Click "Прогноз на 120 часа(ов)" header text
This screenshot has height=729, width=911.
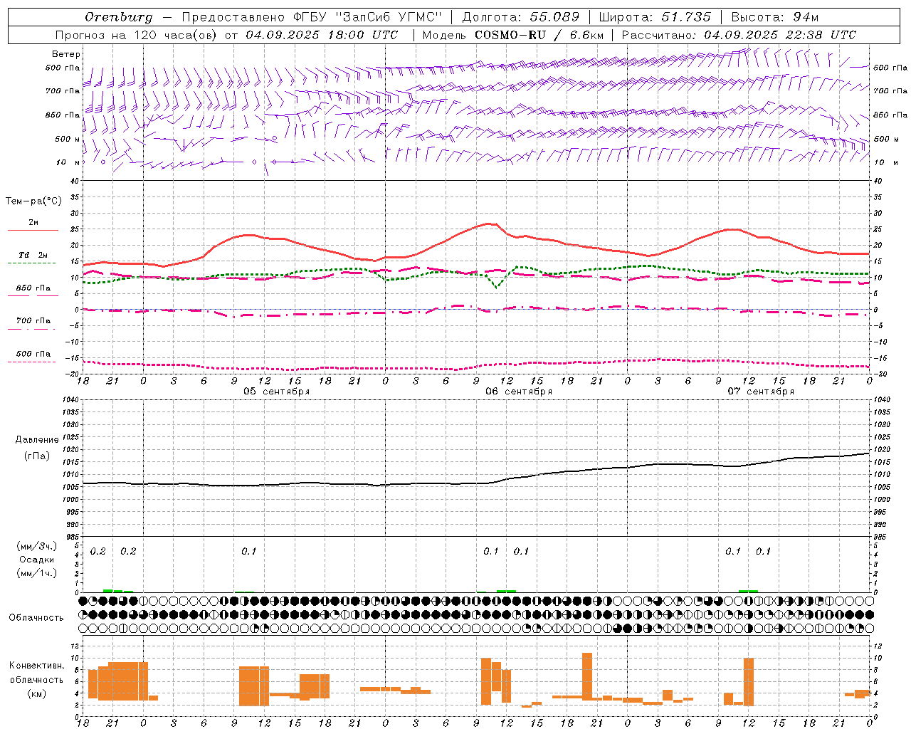pos(136,35)
